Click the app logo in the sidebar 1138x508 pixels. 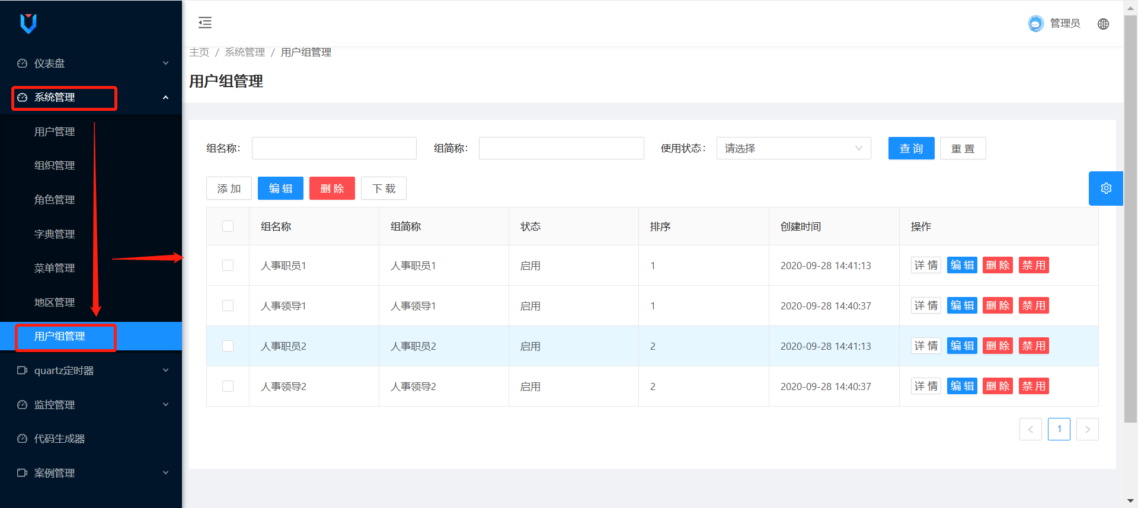click(x=28, y=24)
